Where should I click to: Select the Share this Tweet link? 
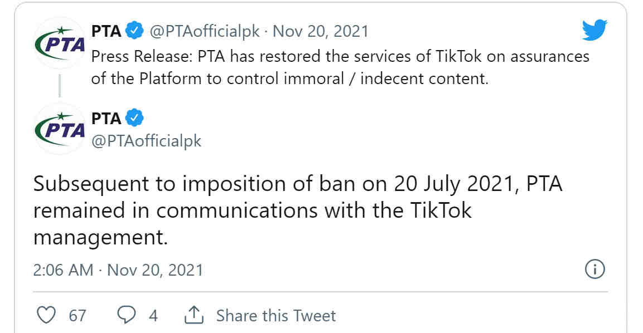276,316
